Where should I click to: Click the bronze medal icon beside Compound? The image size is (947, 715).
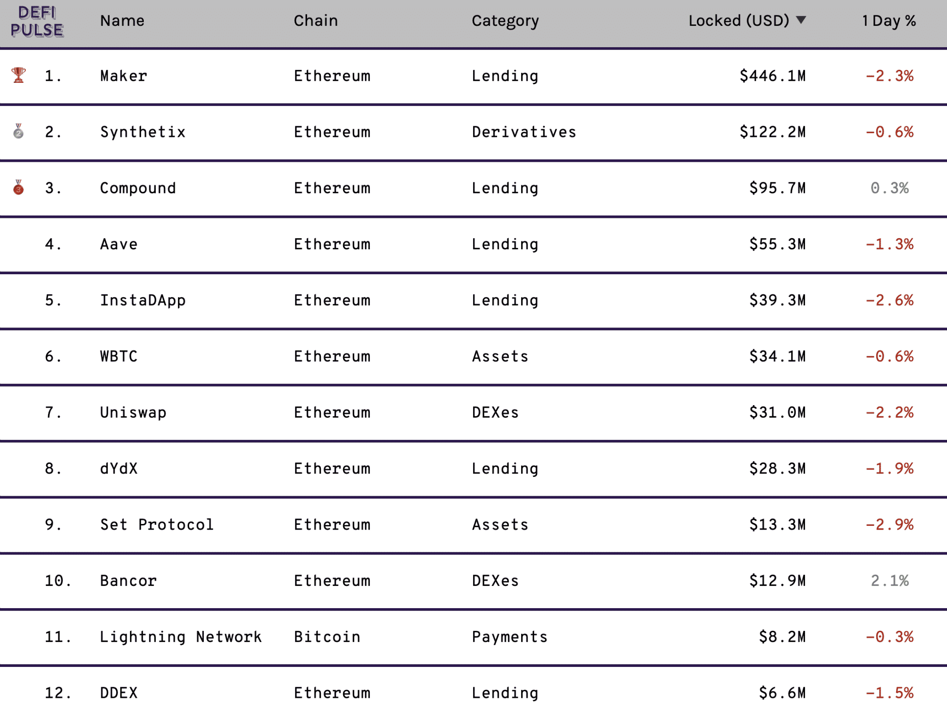[x=18, y=187]
